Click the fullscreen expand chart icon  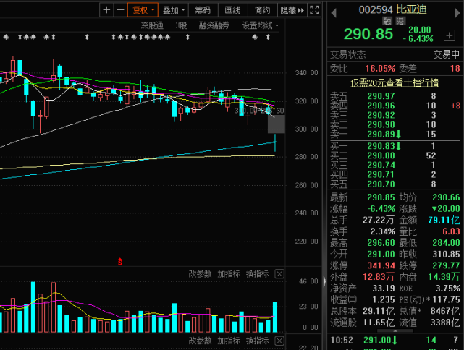click(314, 10)
